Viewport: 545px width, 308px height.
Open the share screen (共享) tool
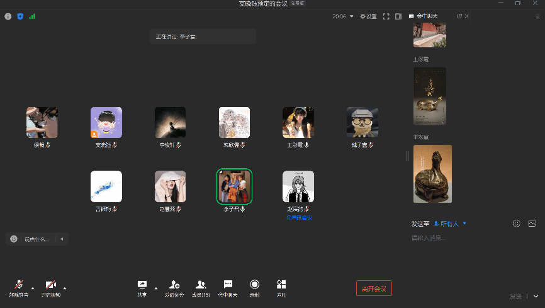pyautogui.click(x=142, y=288)
